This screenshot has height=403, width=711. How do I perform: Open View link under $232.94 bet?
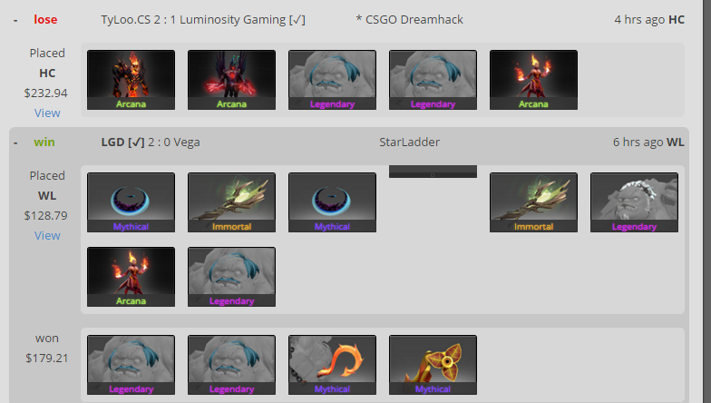[47, 113]
